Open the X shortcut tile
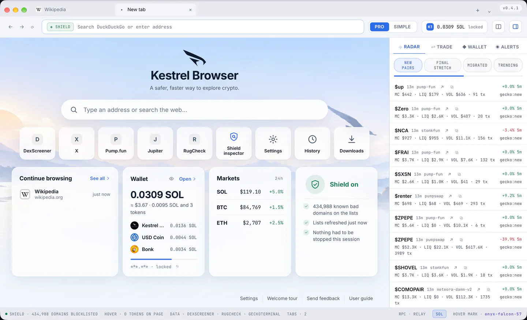The image size is (527, 320). 76,143
